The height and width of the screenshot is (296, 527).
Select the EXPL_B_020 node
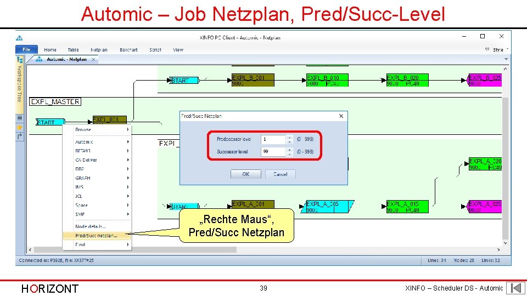pyautogui.click(x=407, y=80)
